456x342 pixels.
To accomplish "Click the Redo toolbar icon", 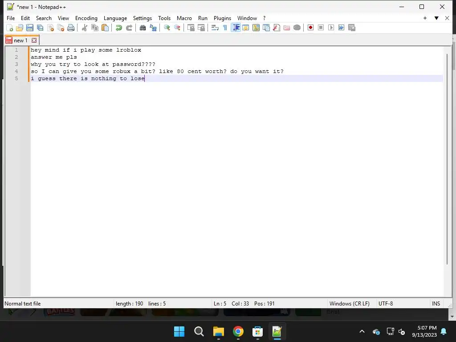I will [129, 28].
